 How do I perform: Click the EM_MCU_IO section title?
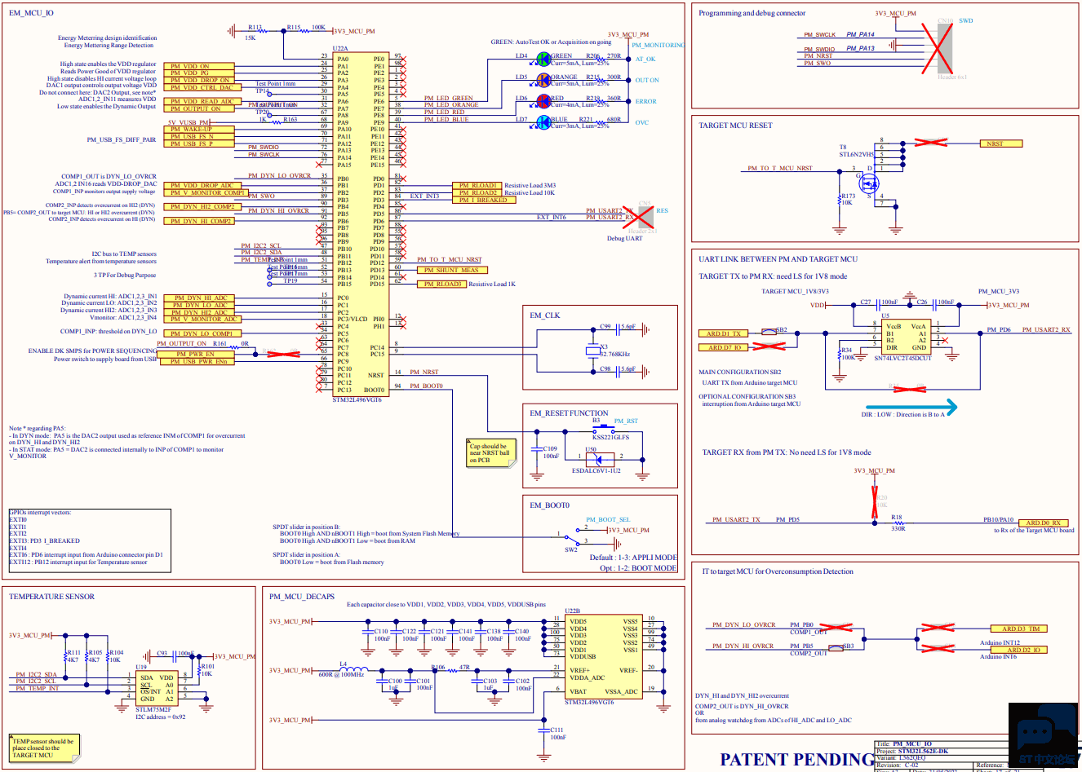pyautogui.click(x=31, y=13)
